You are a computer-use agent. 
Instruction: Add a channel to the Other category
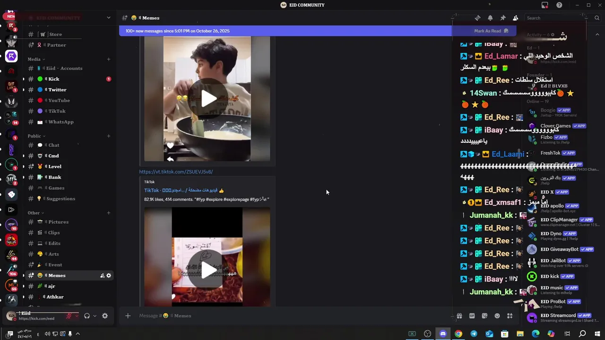pos(109,213)
